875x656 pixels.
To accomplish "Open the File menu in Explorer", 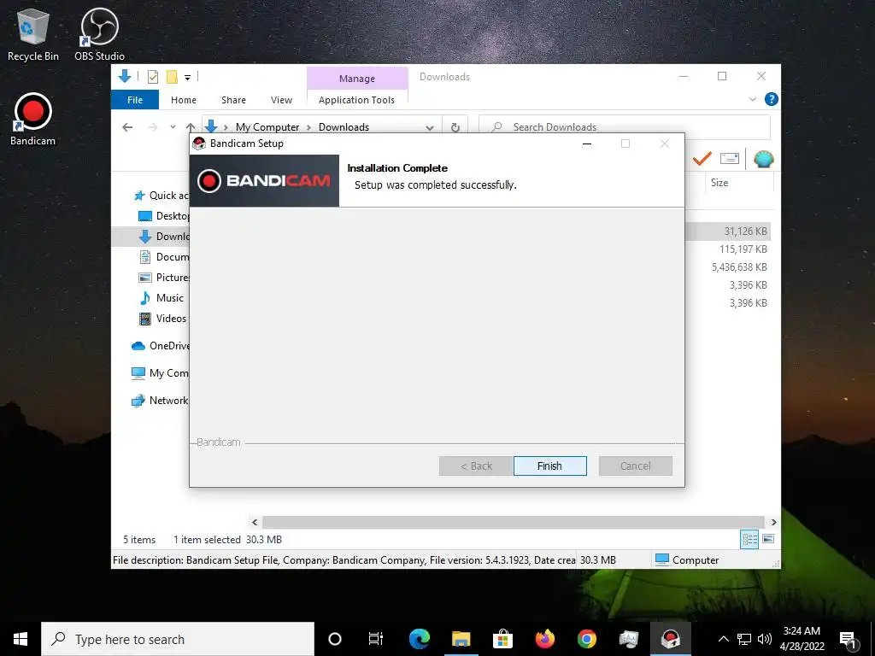I will (135, 100).
